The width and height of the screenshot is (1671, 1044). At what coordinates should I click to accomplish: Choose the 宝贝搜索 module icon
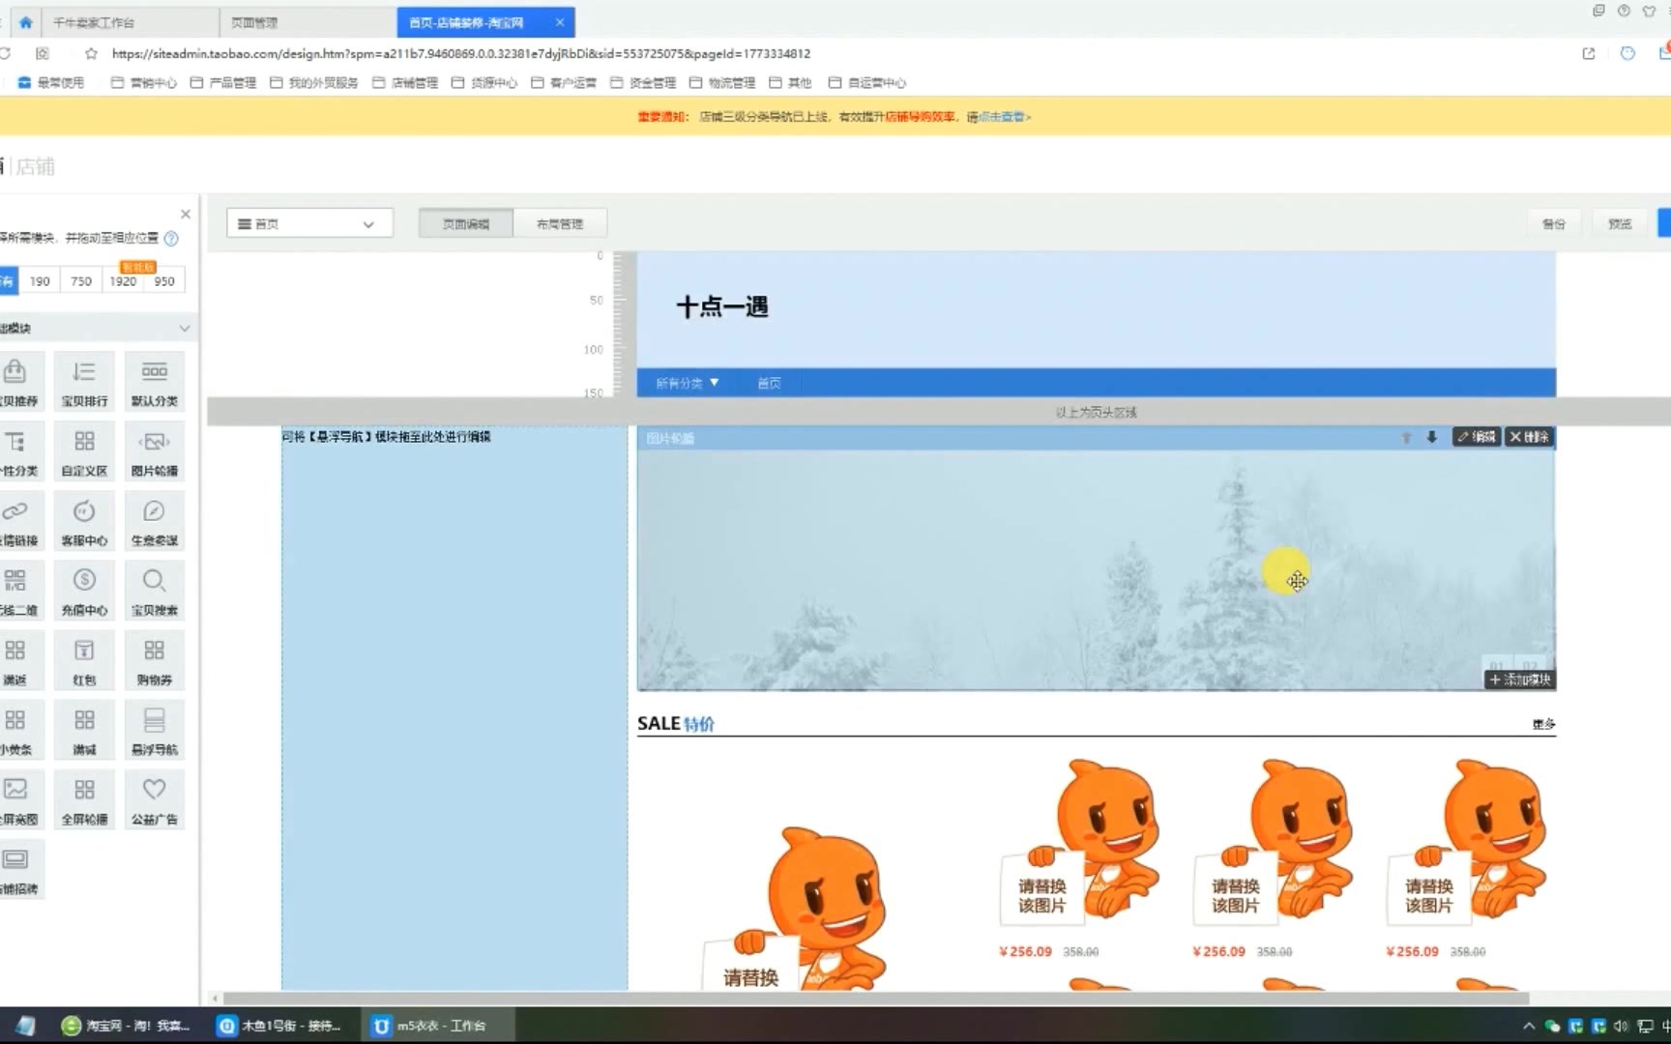[x=154, y=582]
